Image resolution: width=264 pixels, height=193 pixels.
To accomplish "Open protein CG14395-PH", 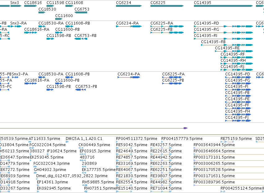I will (238, 112).
